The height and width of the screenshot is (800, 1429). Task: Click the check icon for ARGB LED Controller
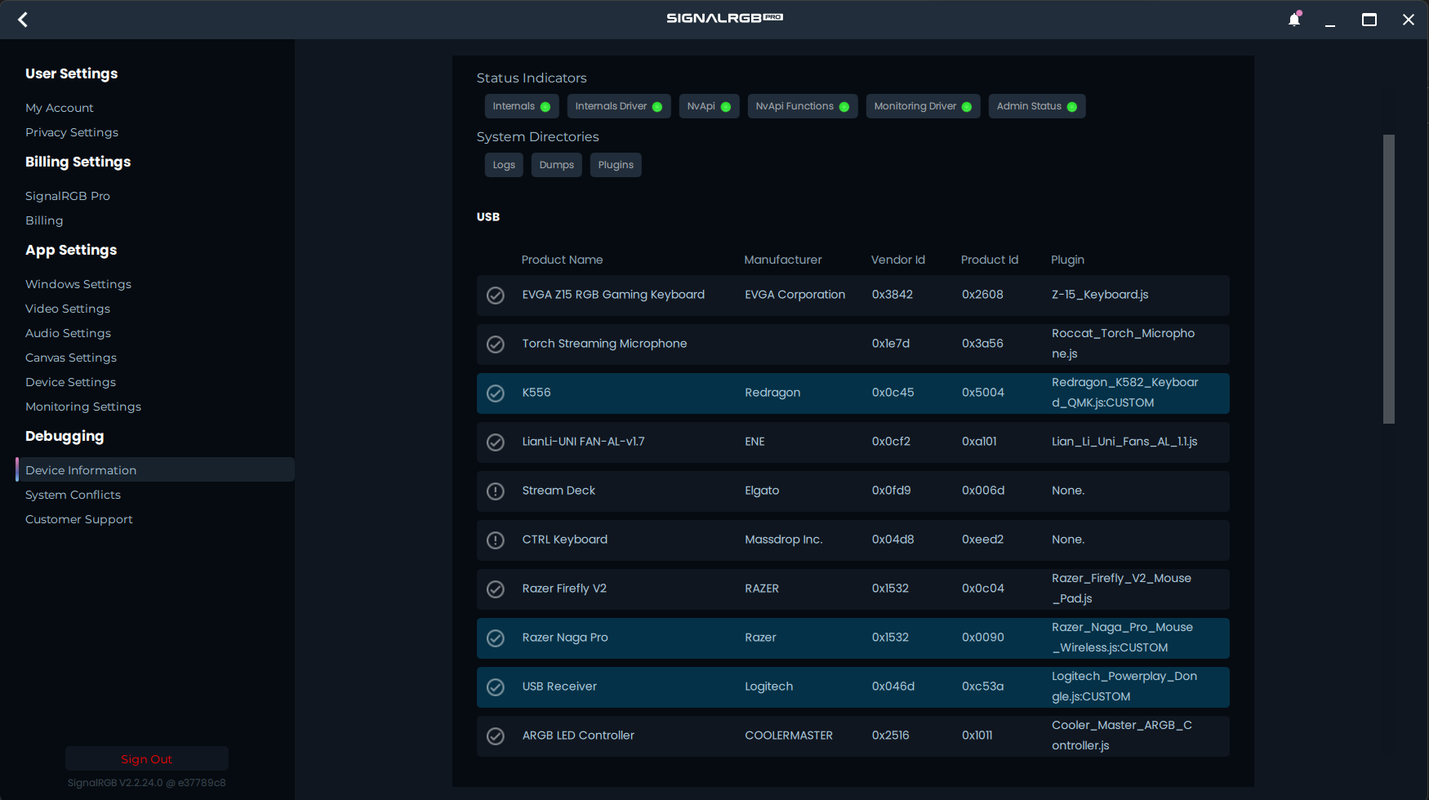point(496,736)
